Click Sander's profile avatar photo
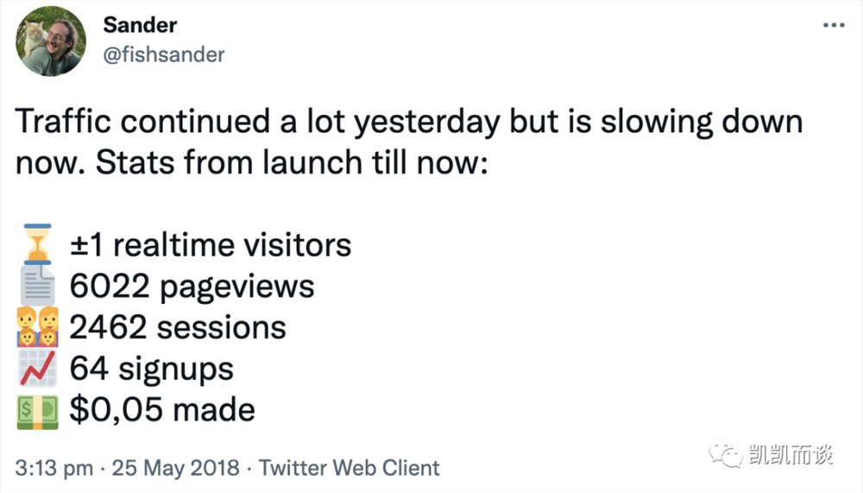Image resolution: width=863 pixels, height=493 pixels. pos(51,41)
